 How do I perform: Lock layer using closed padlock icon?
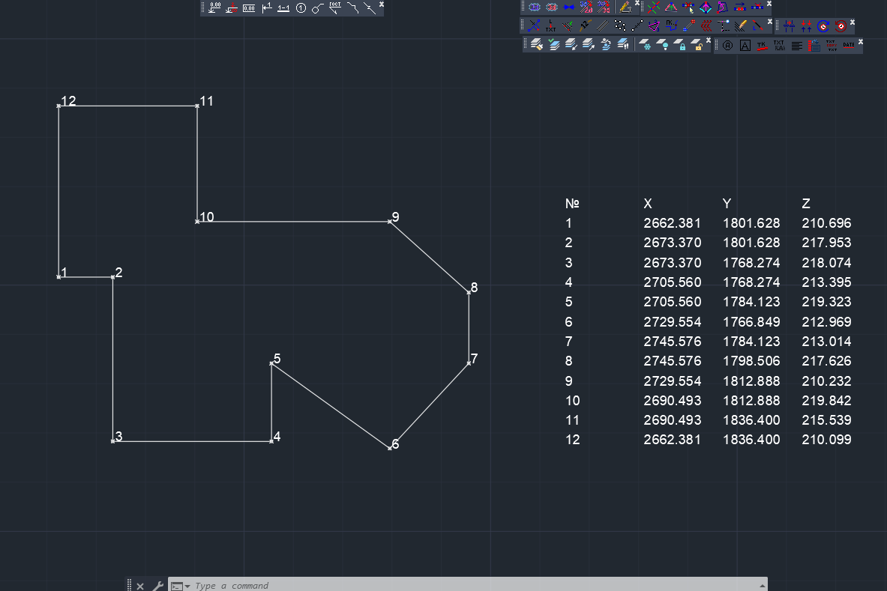[681, 46]
